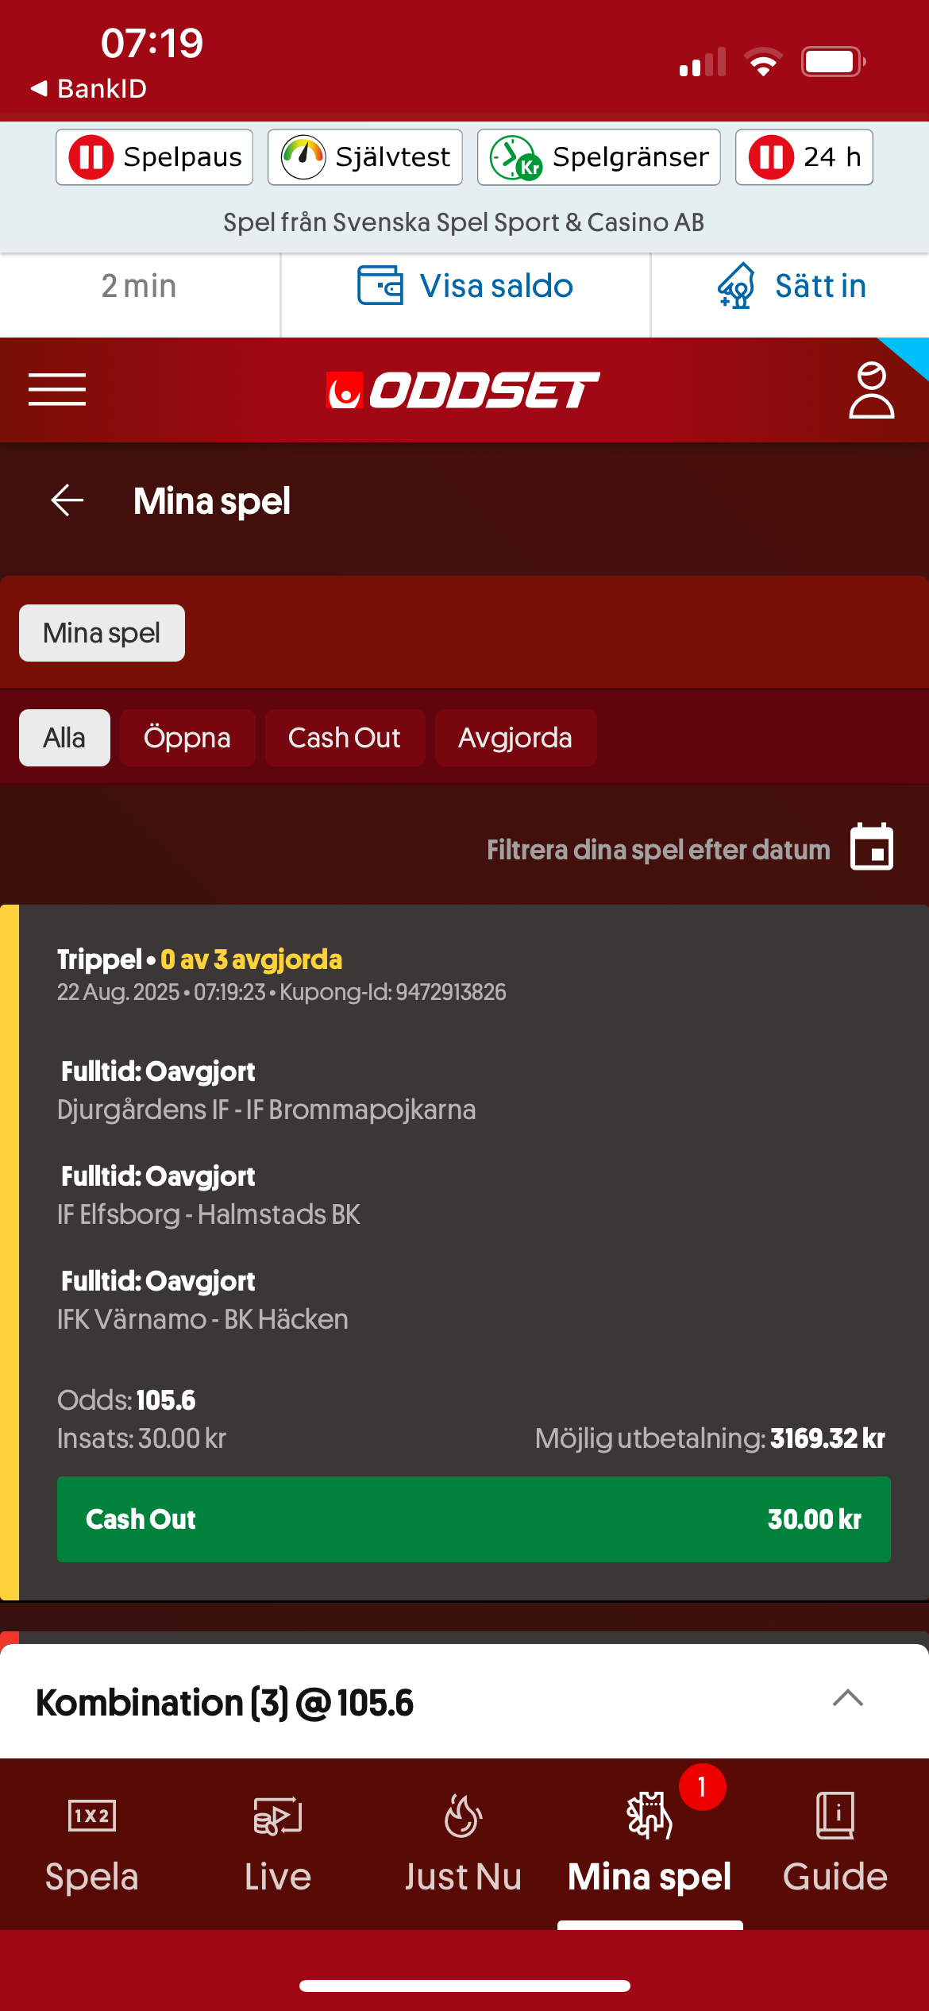Click the Mina spel page title
The width and height of the screenshot is (929, 2011).
point(212,501)
